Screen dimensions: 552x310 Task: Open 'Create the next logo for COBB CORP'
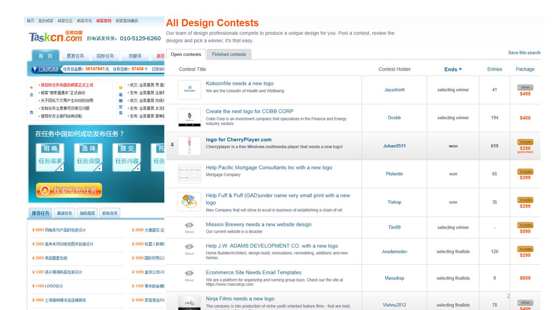click(x=250, y=111)
